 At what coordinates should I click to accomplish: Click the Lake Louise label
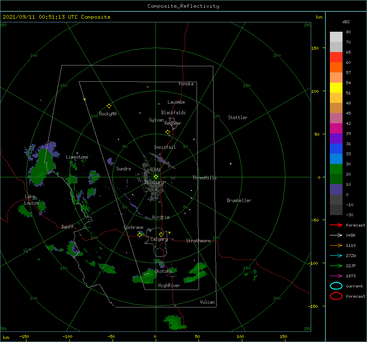(x=31, y=200)
